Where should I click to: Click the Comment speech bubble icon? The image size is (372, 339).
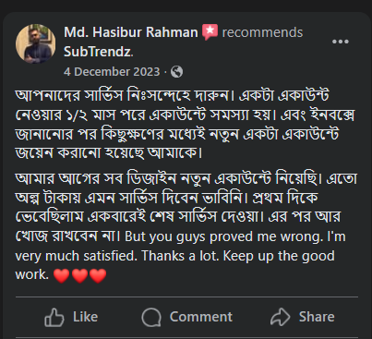click(x=151, y=317)
